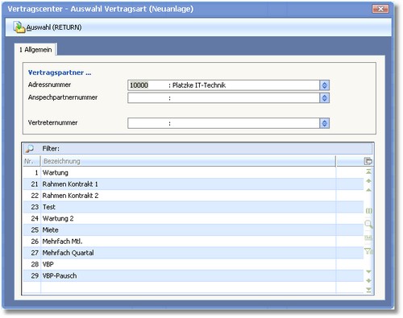Select row 25 Miete
Image resolution: width=403 pixels, height=318 pixels.
click(x=193, y=230)
